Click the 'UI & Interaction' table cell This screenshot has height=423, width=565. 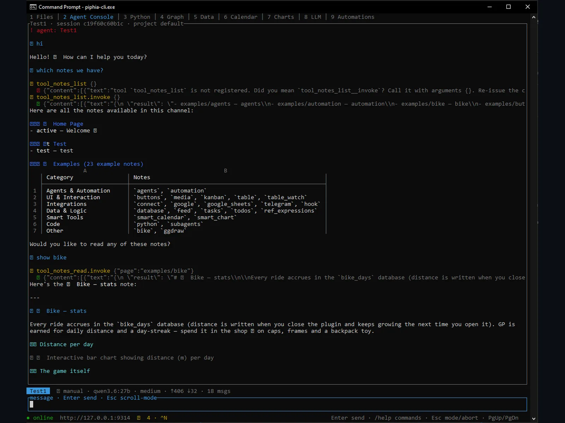(73, 197)
